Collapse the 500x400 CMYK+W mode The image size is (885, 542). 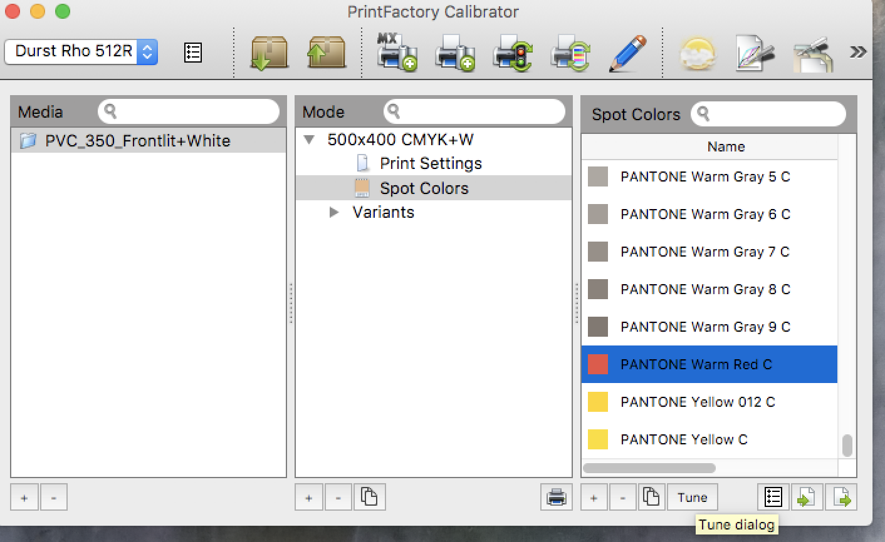coord(309,140)
